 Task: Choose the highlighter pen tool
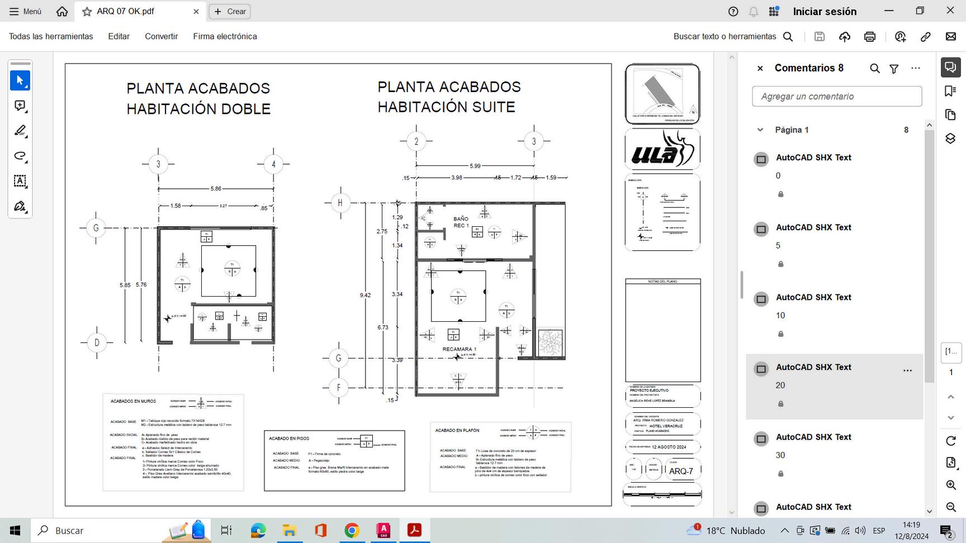20,131
